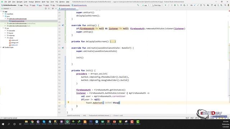Image resolution: width=230 pixels, height=129 pixels.
Task: Click the PowerPoint taskbar icon
Action: [114, 122]
